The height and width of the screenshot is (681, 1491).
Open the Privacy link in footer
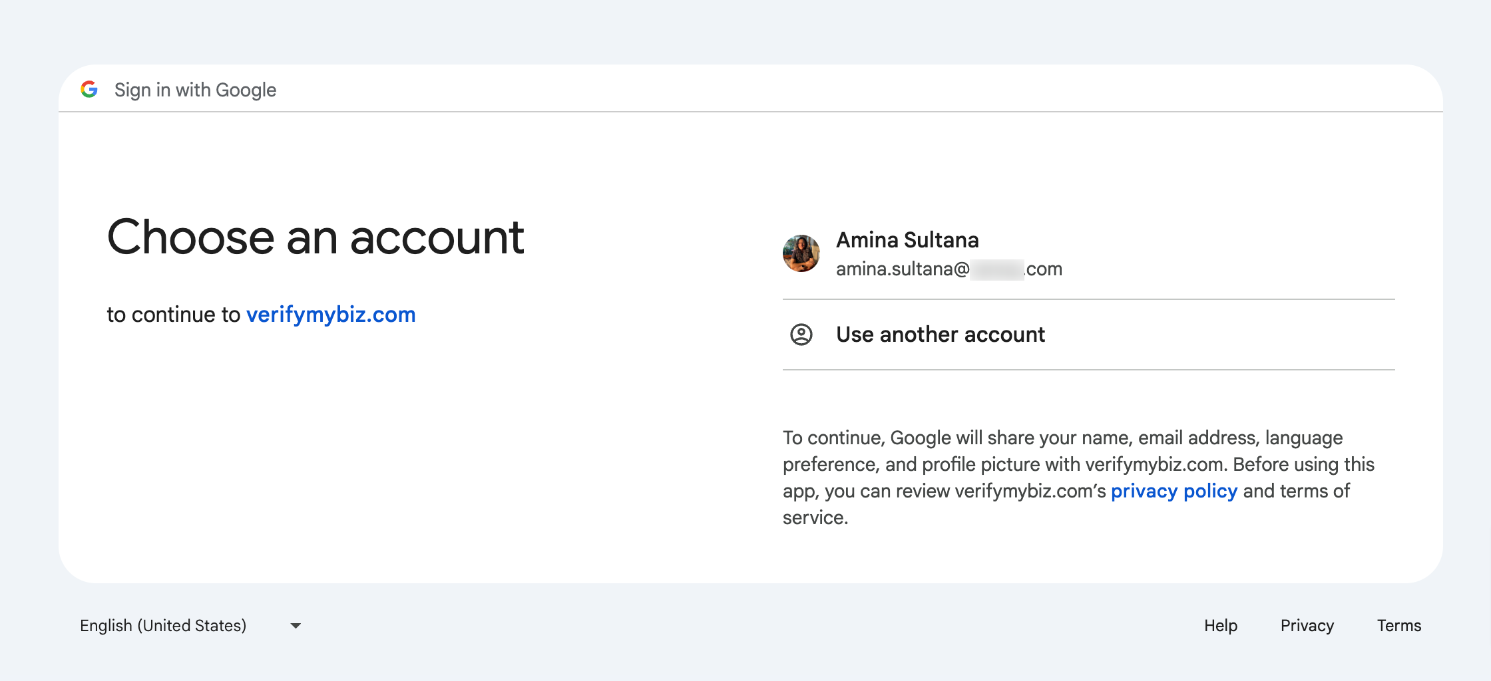(x=1307, y=626)
